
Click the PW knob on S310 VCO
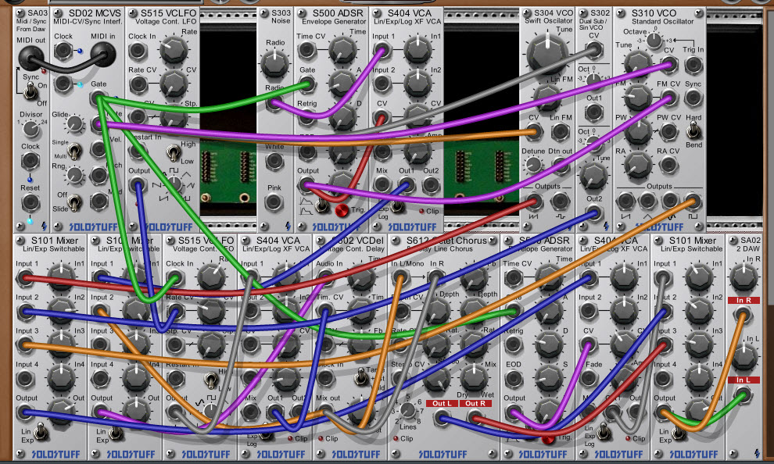coord(638,132)
